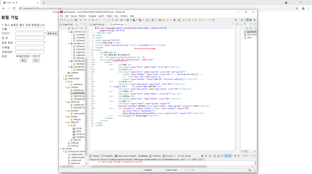
Task: Collapse the META-INF folder
Action: coord(67,102)
